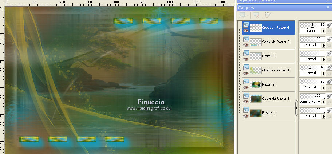Toggle link icon for Copie de Raster 1
Image resolution: width=332 pixels, height=154 pixels.
coord(329,96)
